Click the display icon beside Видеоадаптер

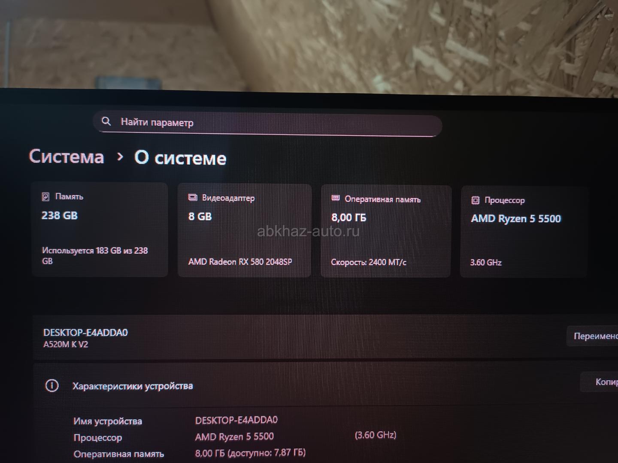pyautogui.click(x=193, y=198)
